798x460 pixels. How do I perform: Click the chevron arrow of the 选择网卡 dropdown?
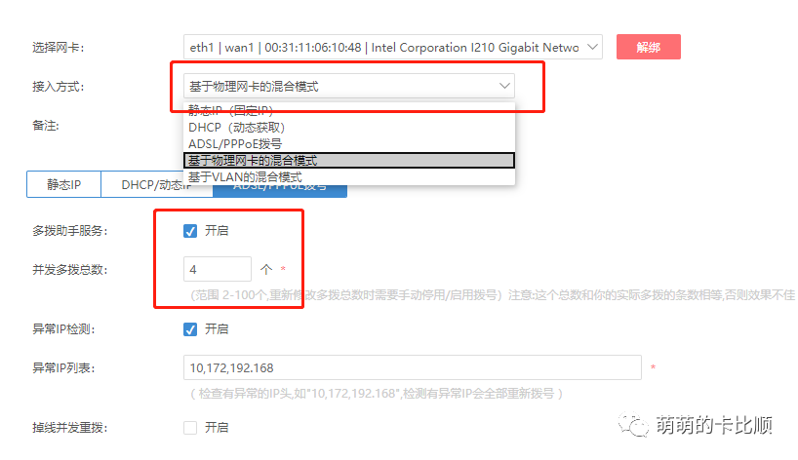pyautogui.click(x=592, y=47)
